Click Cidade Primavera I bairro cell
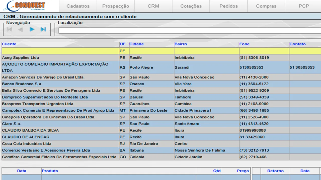Viewport: 321px width, 180px height. (x=207, y=110)
